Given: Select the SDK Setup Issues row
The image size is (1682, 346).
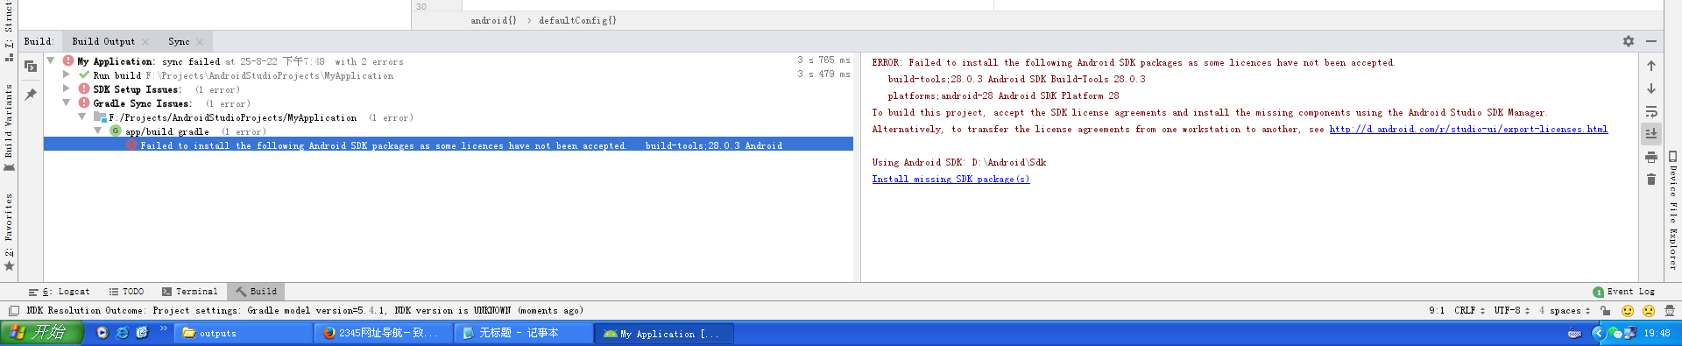Looking at the screenshot, I should (x=449, y=89).
